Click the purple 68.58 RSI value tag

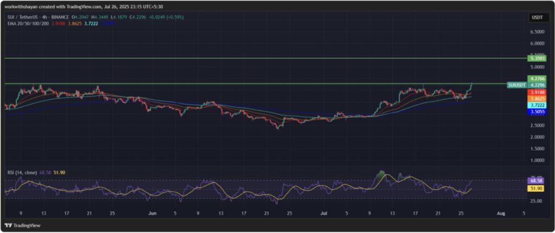point(535,180)
